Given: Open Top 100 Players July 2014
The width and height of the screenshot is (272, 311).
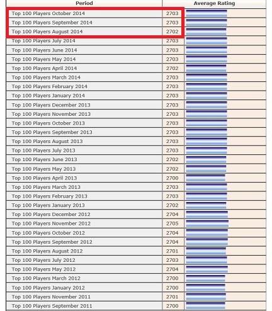Looking at the screenshot, I should click(x=43, y=41).
